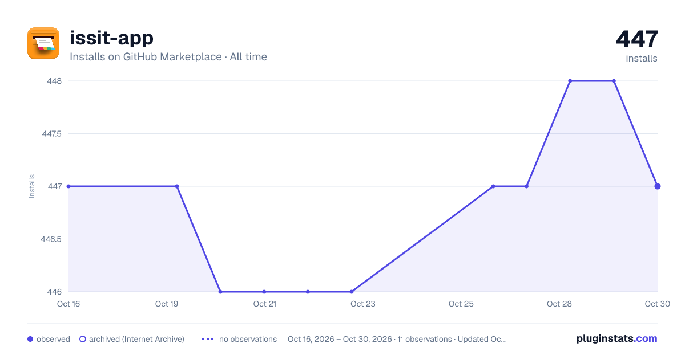Click the Oct 21 x-axis label

tap(265, 304)
